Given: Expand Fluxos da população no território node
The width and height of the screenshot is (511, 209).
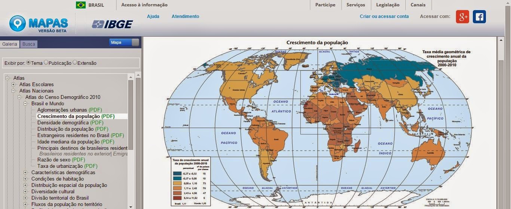Looking at the screenshot, I should pos(25,205).
